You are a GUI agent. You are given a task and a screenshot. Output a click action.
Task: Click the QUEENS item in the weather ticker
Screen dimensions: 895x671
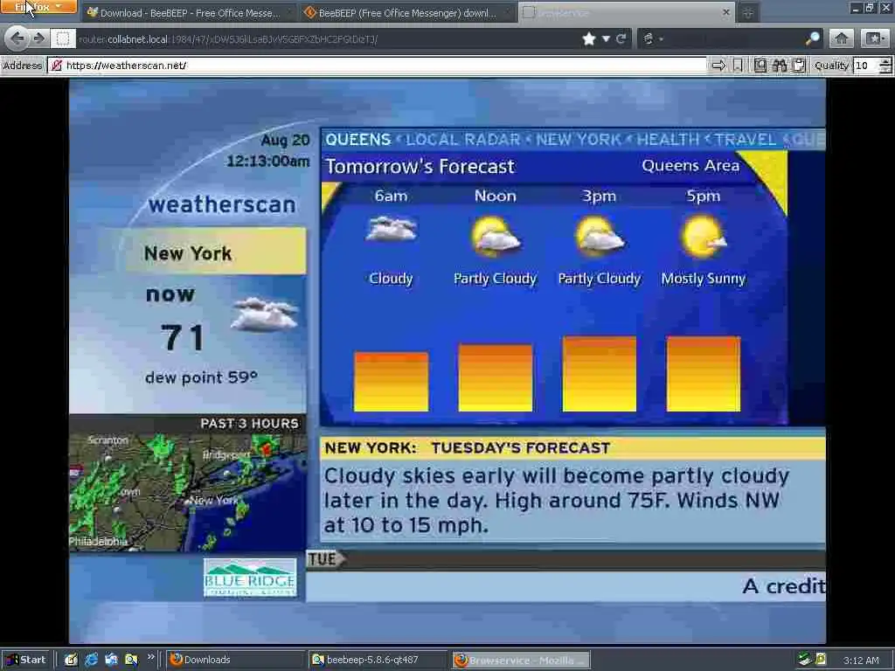(x=357, y=140)
